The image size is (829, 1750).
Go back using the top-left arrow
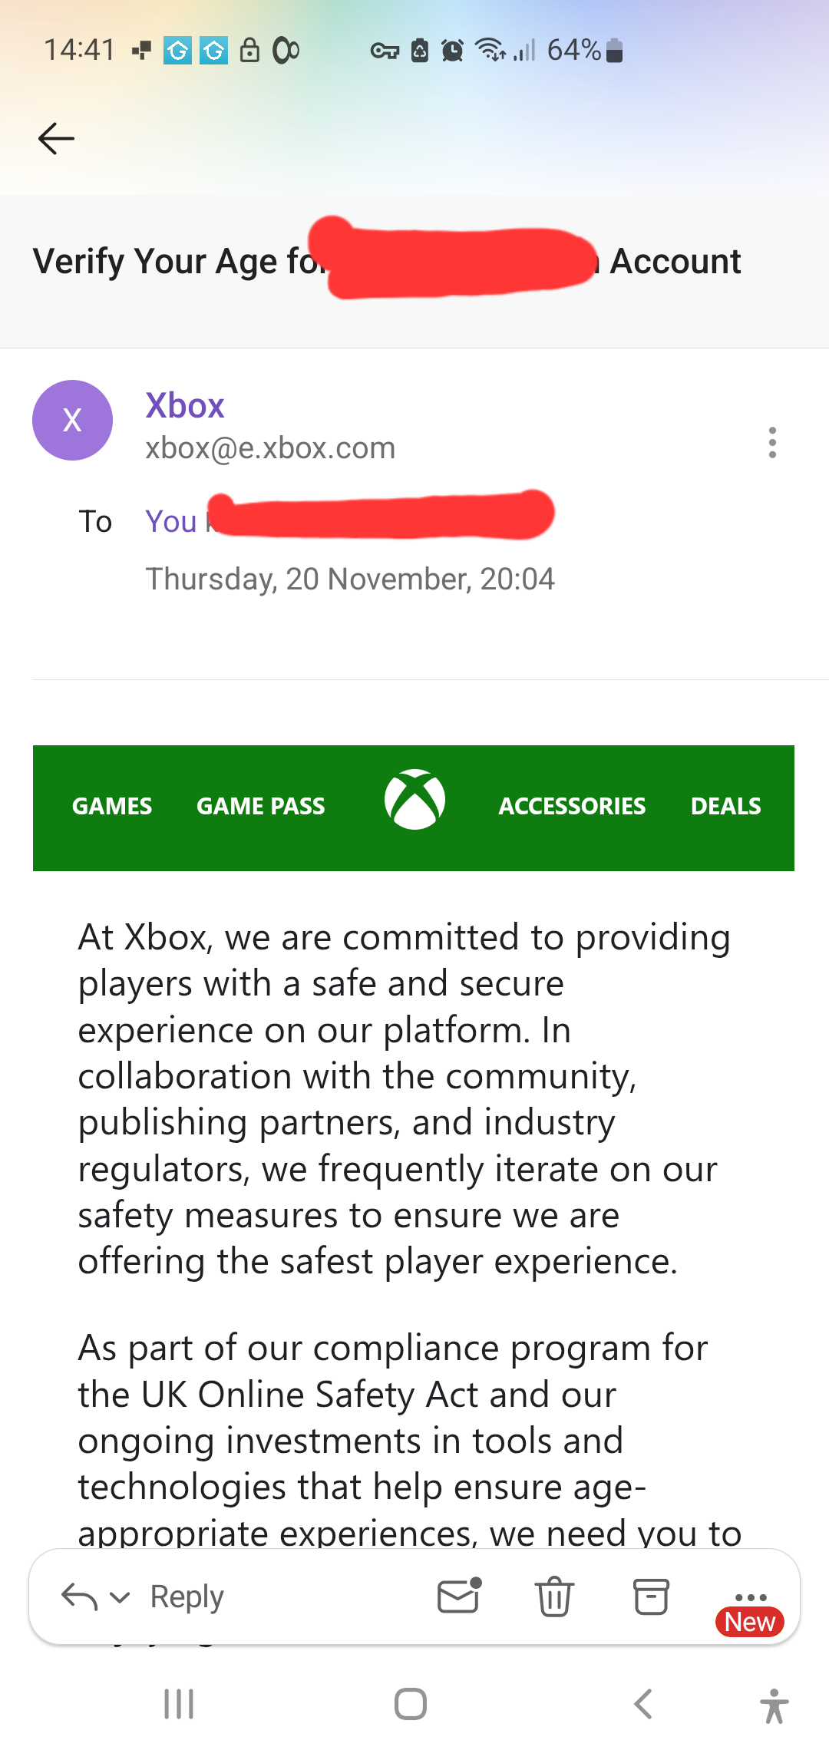click(56, 138)
